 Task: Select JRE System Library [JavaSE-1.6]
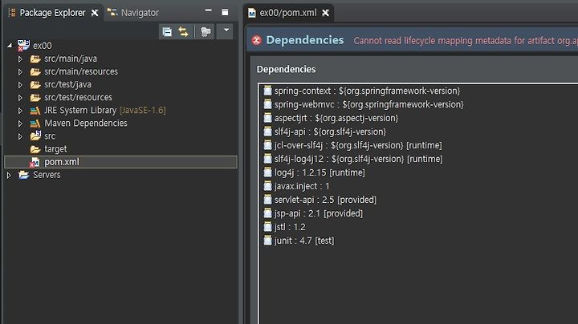click(105, 110)
